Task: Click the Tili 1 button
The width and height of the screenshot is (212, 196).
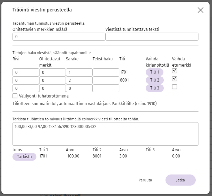Action: click(x=154, y=72)
